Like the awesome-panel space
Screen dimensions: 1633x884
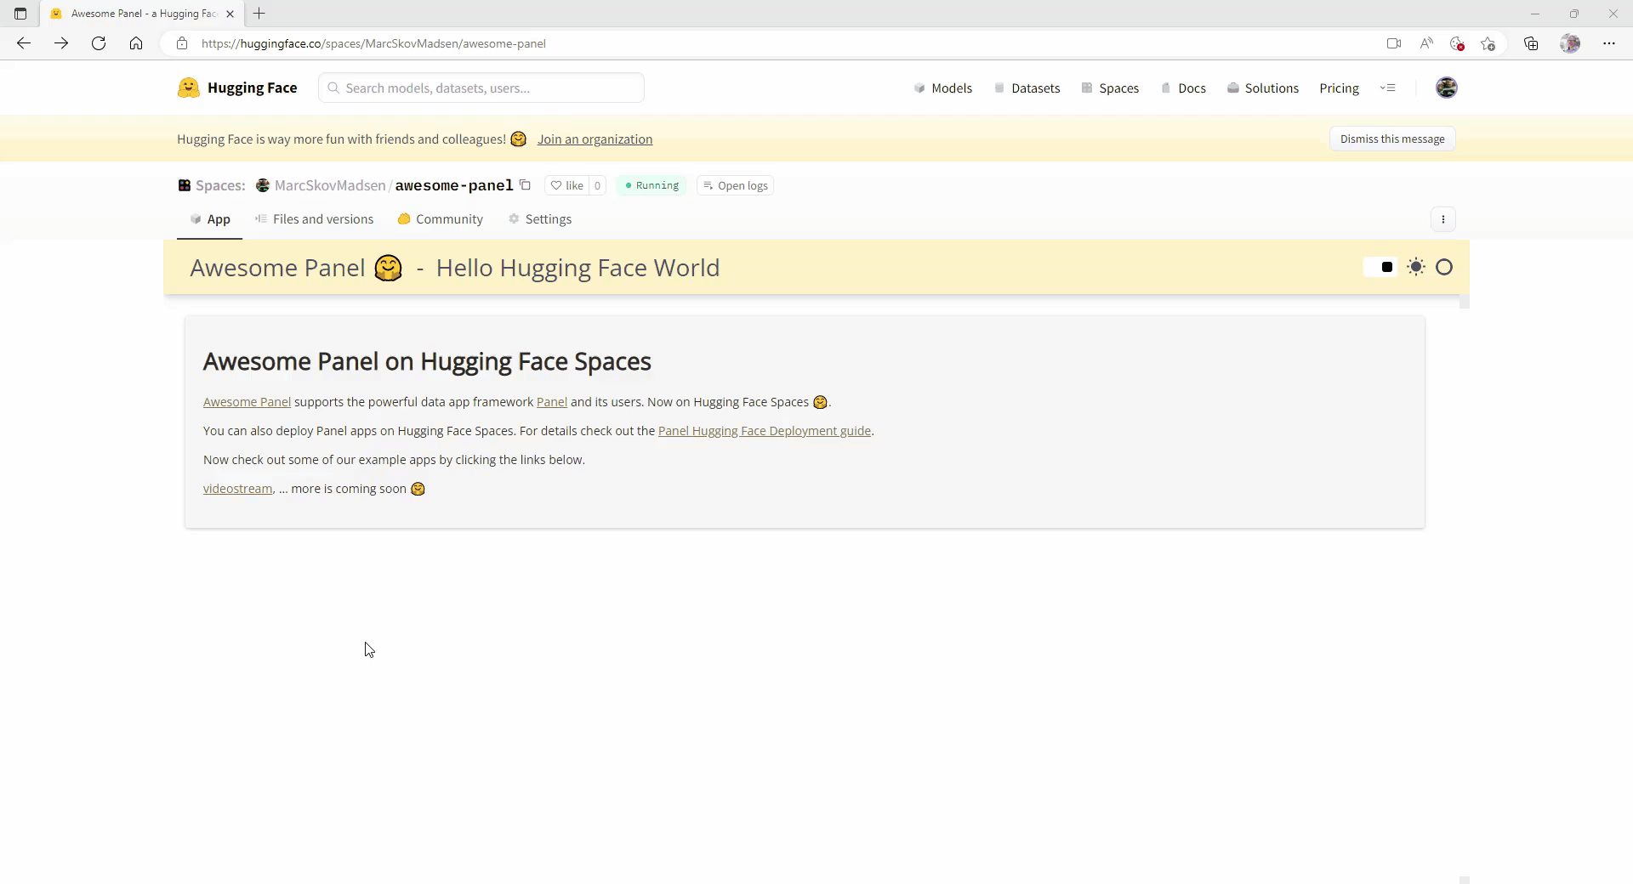pyautogui.click(x=566, y=185)
